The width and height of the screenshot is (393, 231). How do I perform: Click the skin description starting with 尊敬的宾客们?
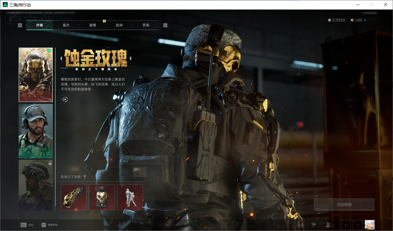pyautogui.click(x=93, y=84)
